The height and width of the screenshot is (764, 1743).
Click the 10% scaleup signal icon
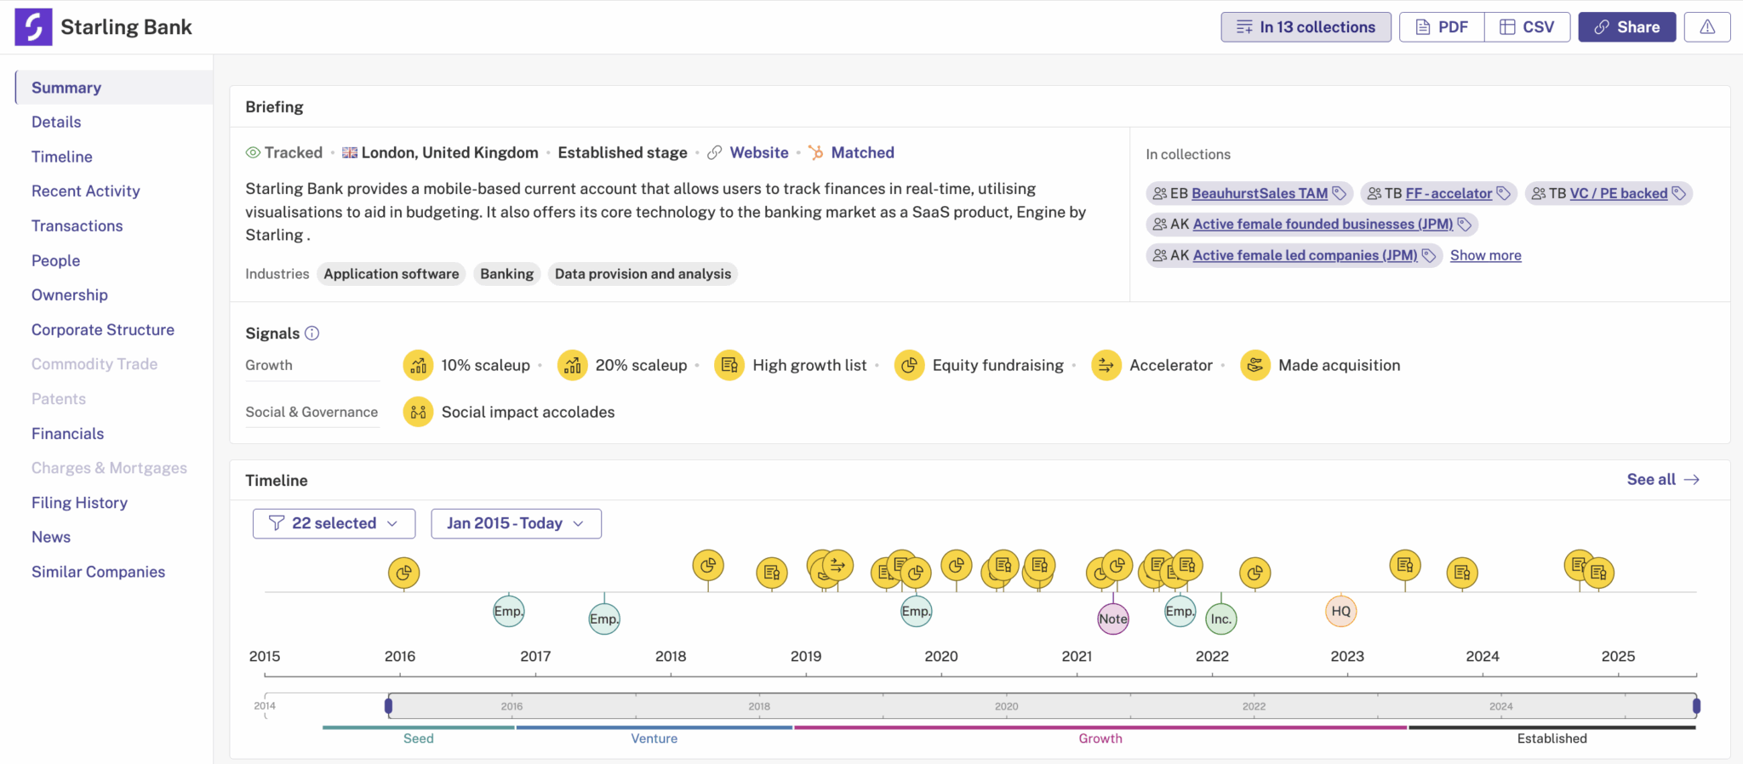(418, 366)
